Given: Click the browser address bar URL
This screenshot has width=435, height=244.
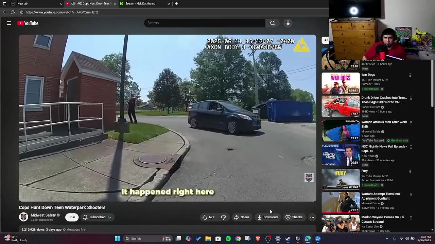Looking at the screenshot, I should point(62,12).
